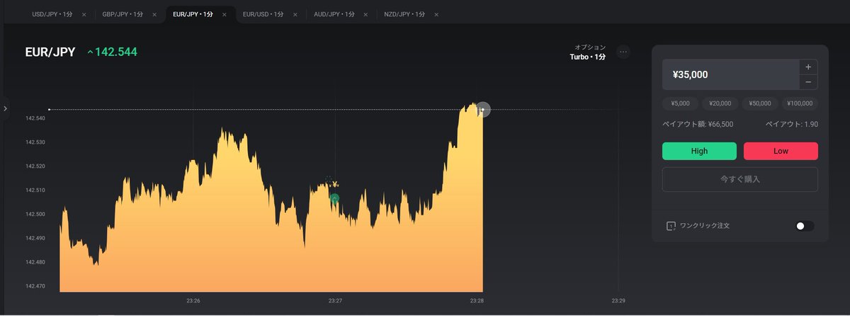
Task: Close the NZD/JPY tab
Action: click(436, 15)
